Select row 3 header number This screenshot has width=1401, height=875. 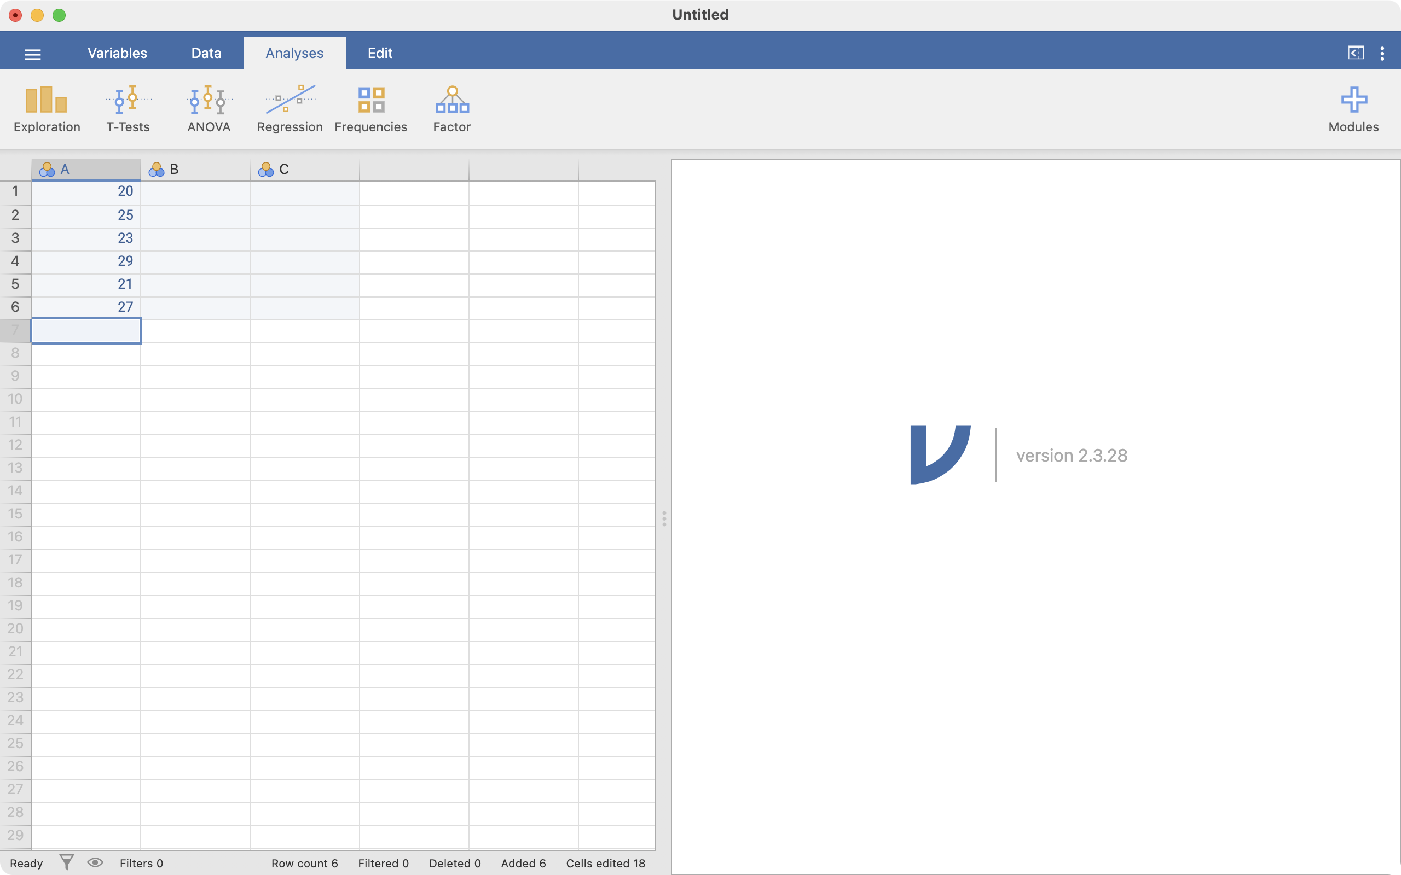point(15,238)
